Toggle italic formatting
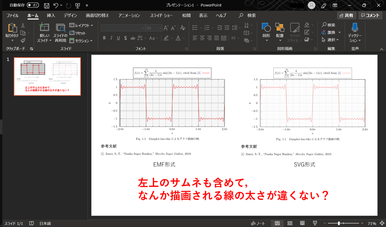This screenshot has width=386, height=227. 111,38
